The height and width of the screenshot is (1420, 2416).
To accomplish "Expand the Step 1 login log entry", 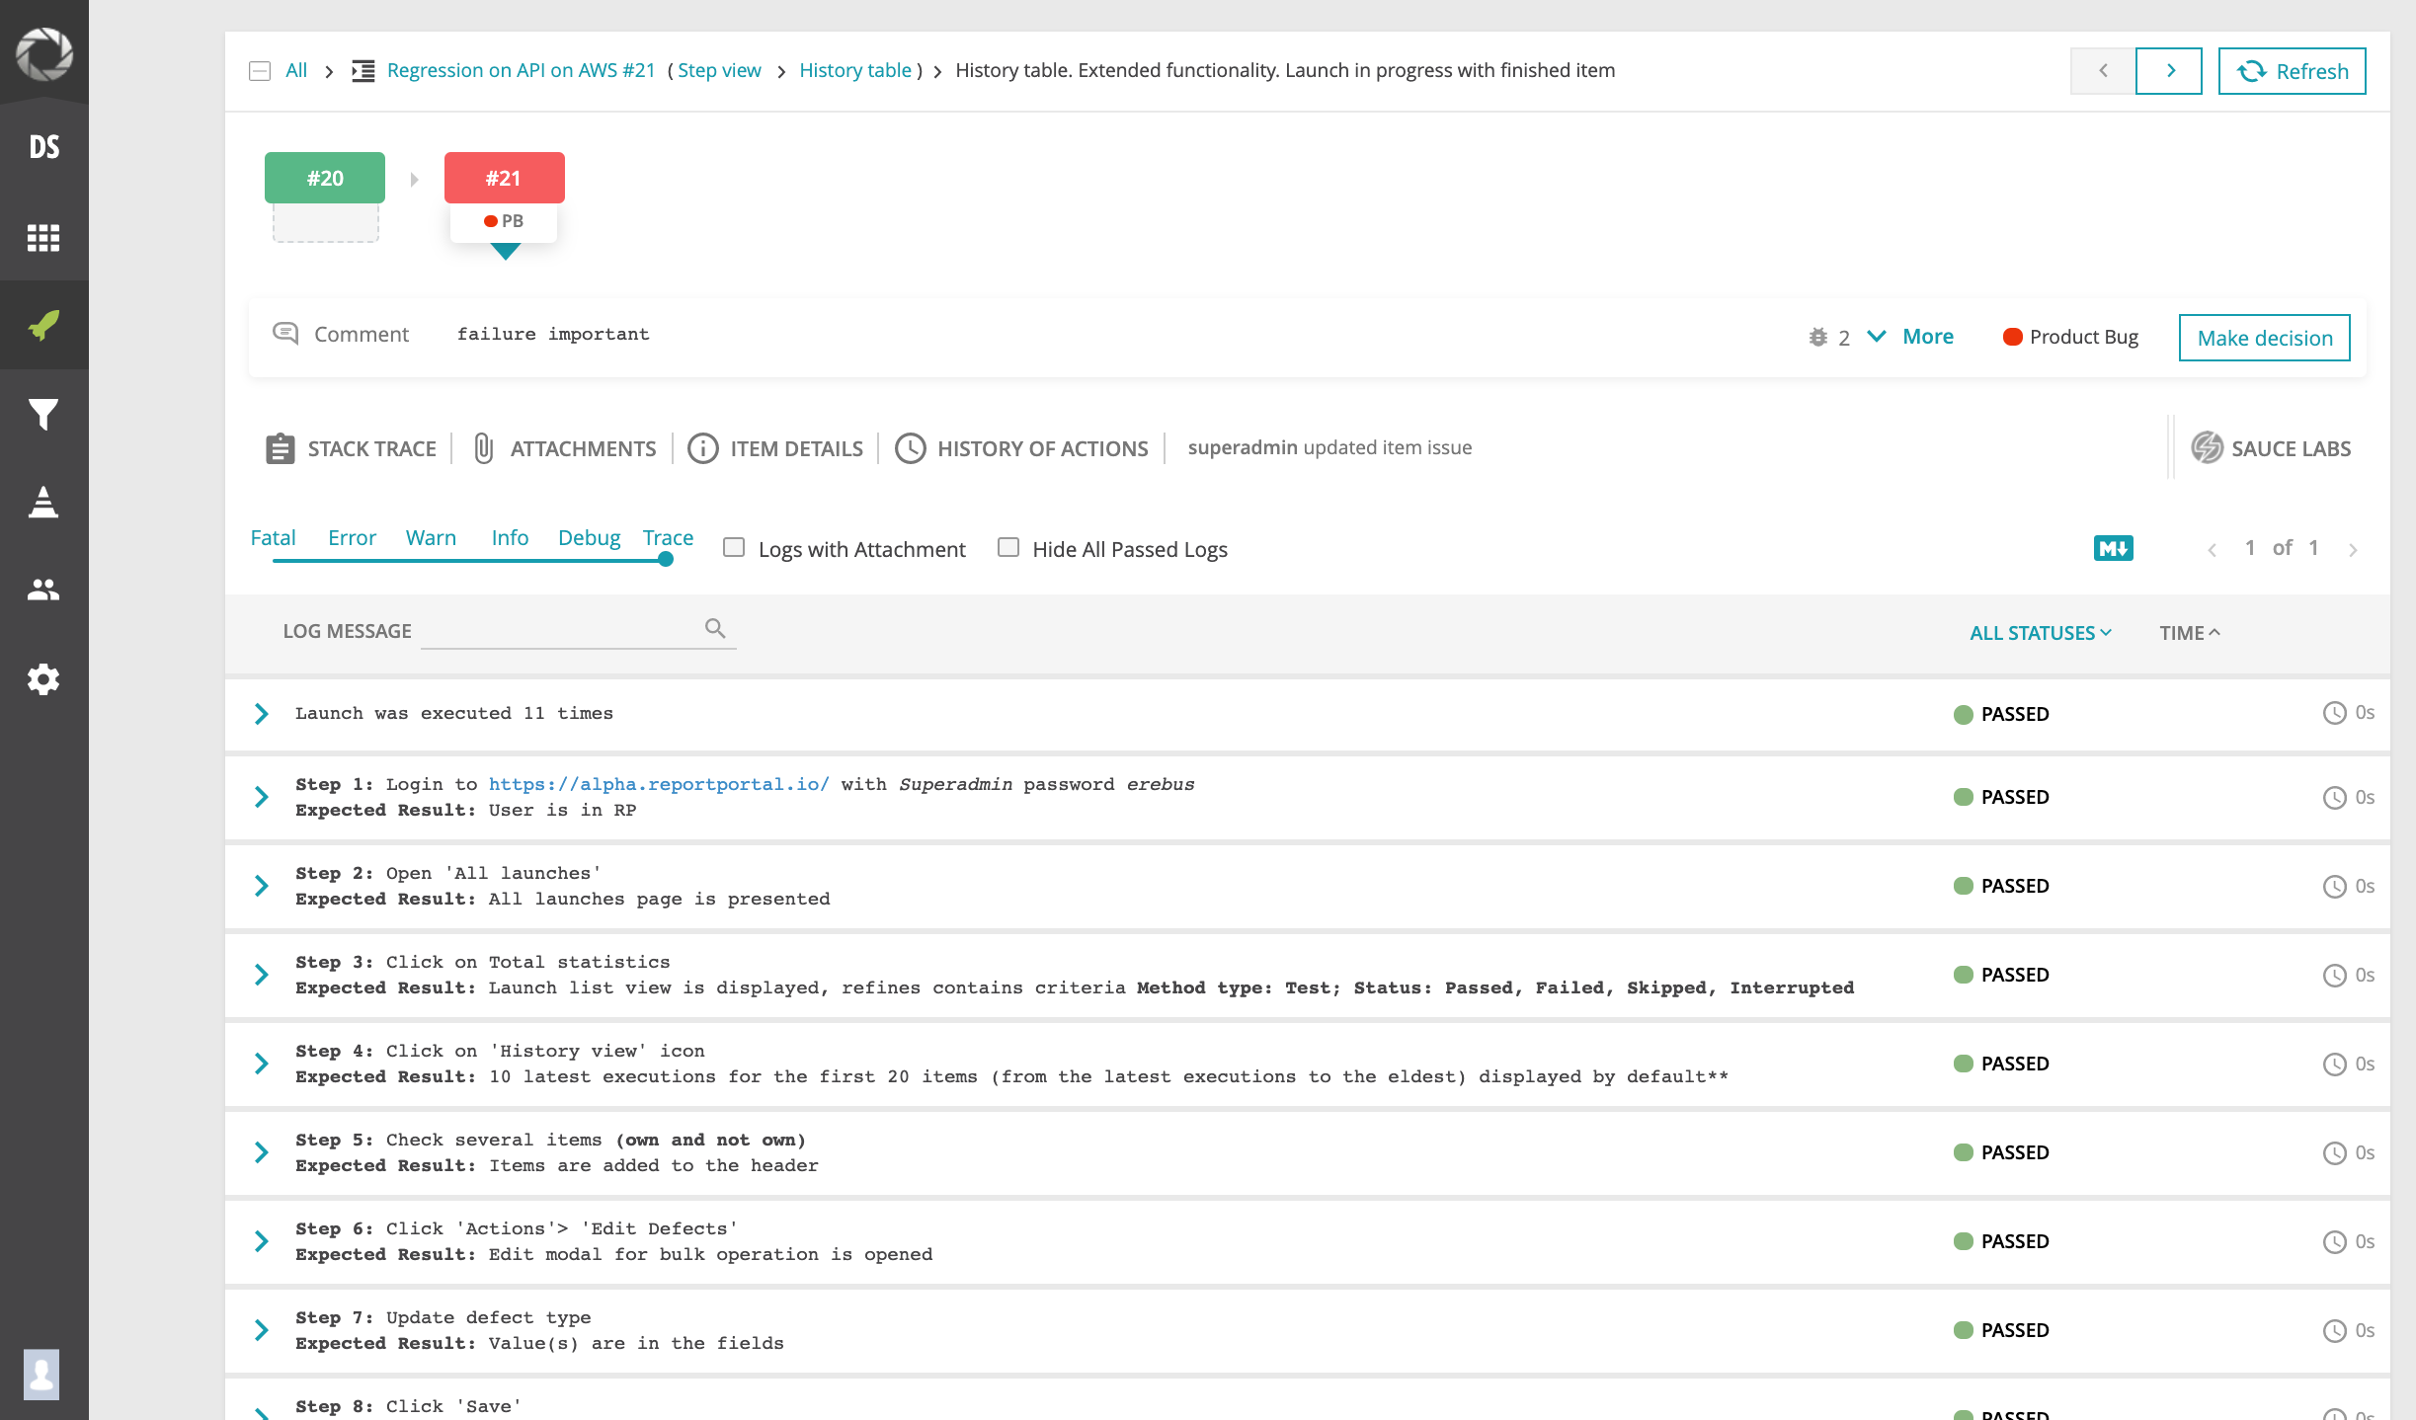I will [262, 797].
